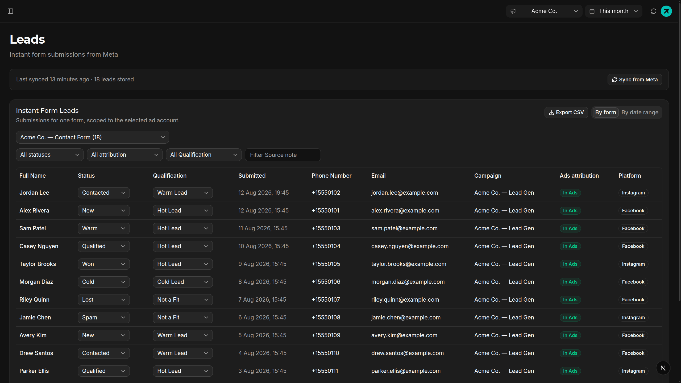The width and height of the screenshot is (681, 383).
Task: Click Avery Kim's name cell
Action: pos(33,335)
